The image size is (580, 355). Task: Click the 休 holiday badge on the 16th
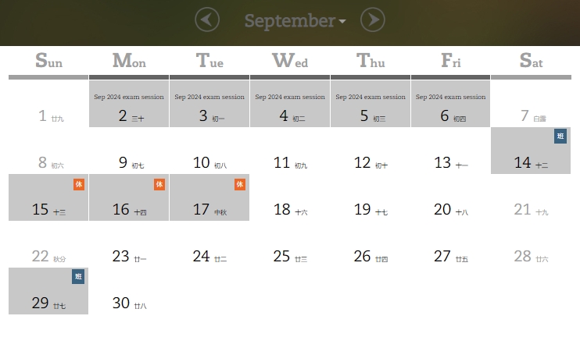click(x=159, y=184)
